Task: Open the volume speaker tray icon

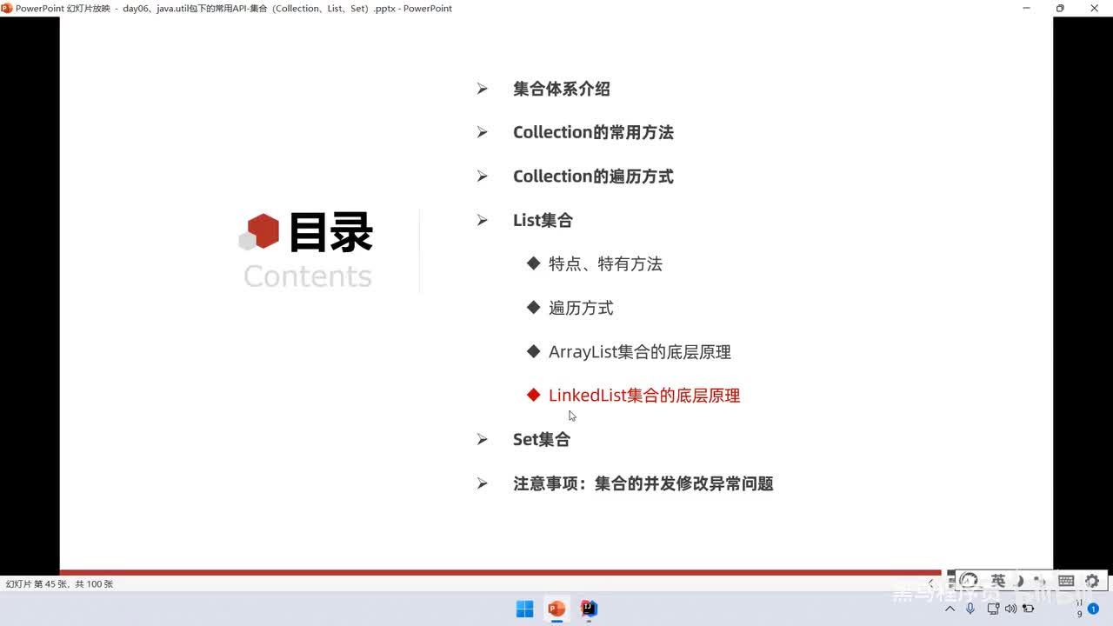Action: pos(1010,609)
